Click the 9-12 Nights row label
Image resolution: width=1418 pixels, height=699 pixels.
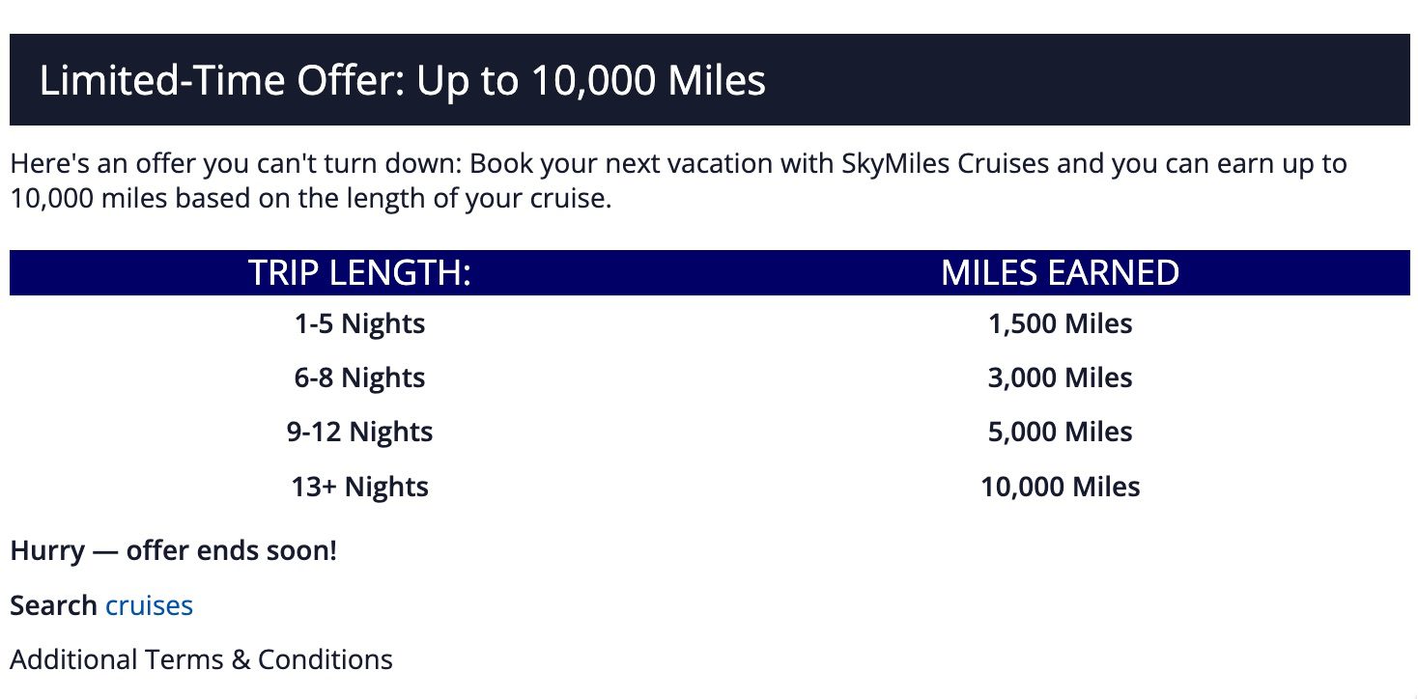pos(359,432)
